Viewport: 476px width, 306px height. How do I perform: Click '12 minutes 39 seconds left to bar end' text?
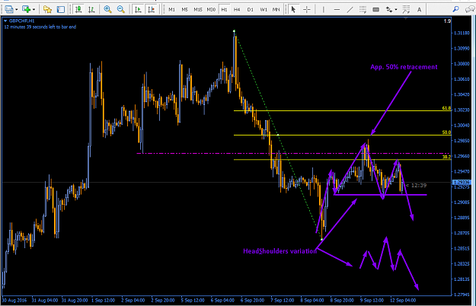point(40,27)
